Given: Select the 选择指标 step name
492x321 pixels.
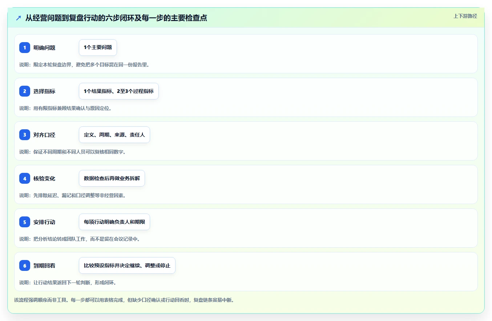Looking at the screenshot, I should tap(44, 91).
